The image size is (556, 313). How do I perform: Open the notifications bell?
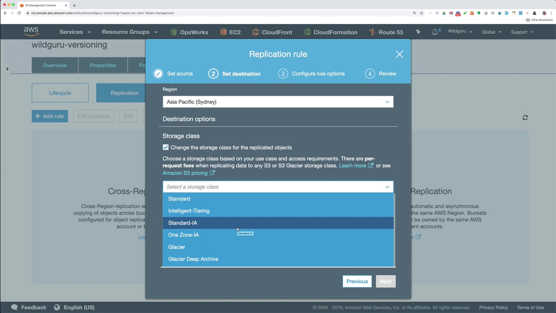click(435, 32)
